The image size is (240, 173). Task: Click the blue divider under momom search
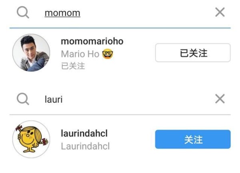[x=120, y=28]
